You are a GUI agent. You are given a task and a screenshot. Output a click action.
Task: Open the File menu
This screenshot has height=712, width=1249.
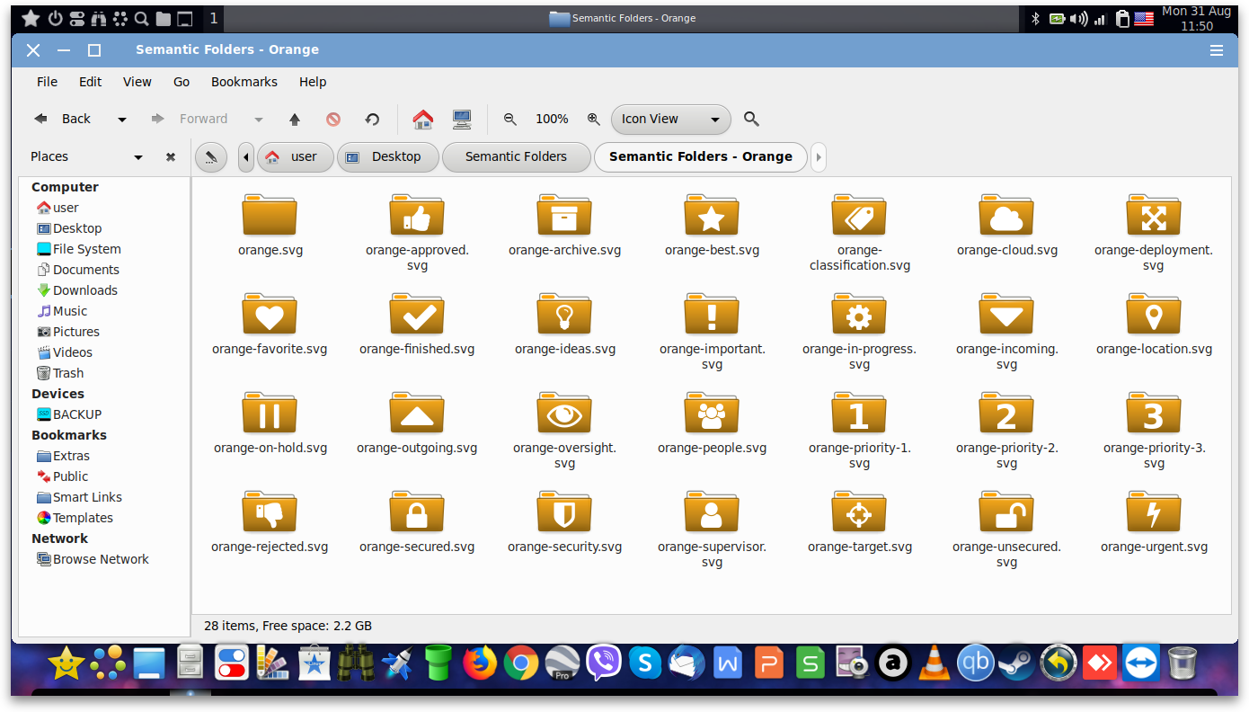[x=47, y=82]
